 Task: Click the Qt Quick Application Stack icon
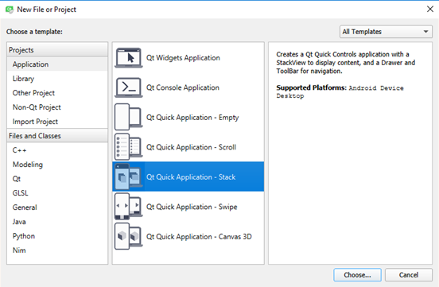click(x=129, y=176)
